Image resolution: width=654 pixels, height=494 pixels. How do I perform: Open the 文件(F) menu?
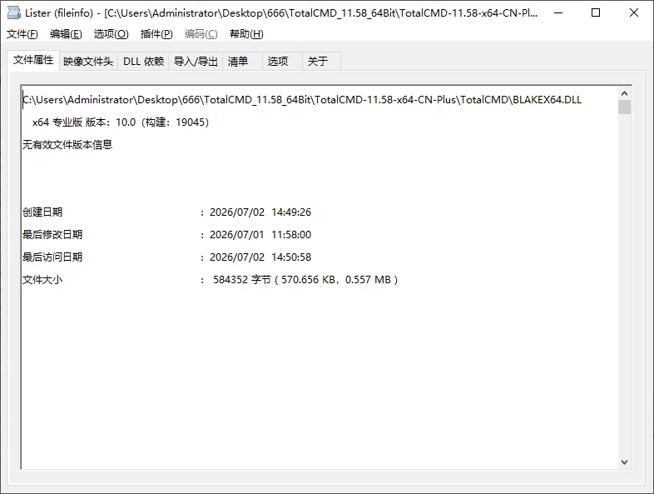point(22,34)
